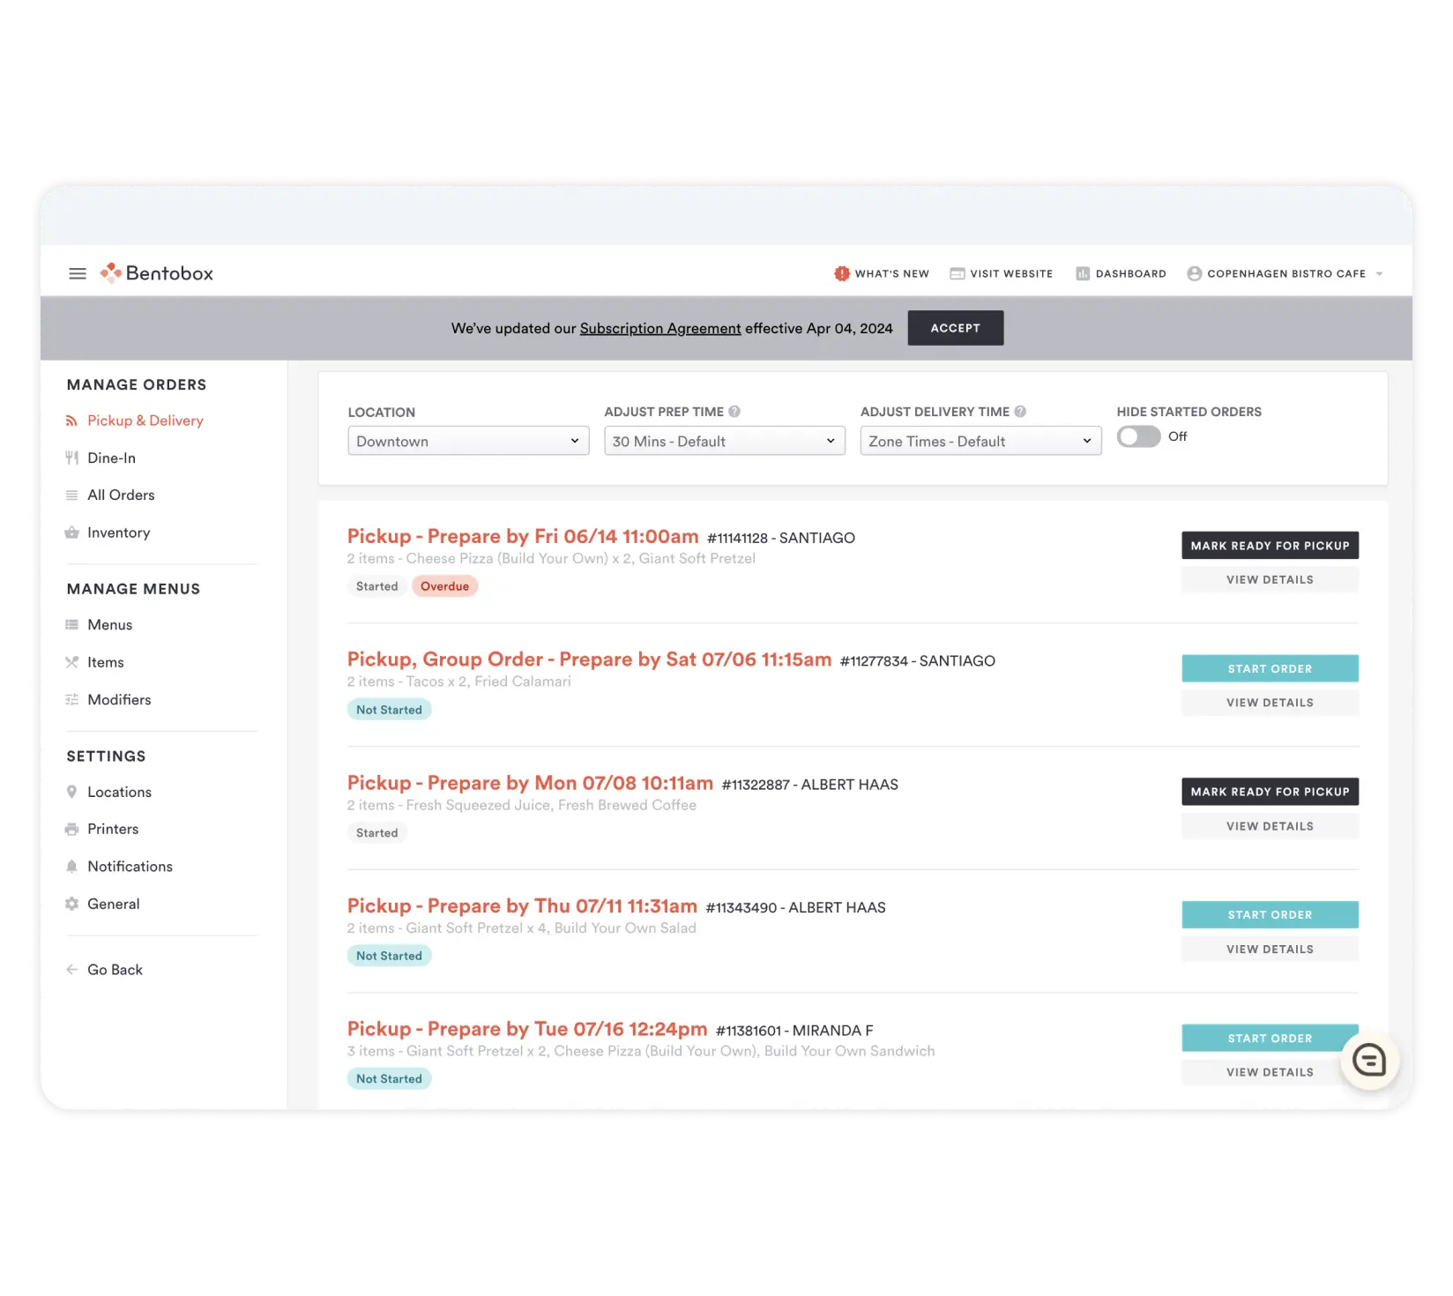Open General settings

[114, 904]
